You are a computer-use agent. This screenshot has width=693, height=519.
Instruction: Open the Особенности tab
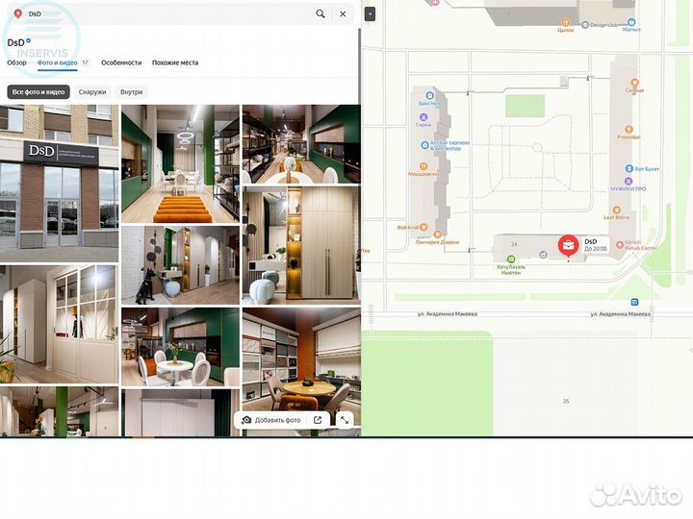[121, 62]
